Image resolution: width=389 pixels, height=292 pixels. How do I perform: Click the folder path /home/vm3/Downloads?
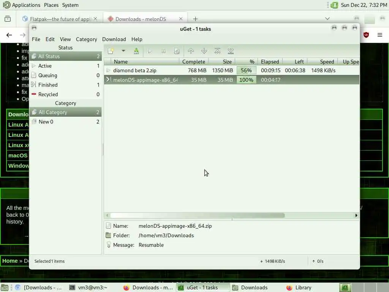[x=166, y=235]
